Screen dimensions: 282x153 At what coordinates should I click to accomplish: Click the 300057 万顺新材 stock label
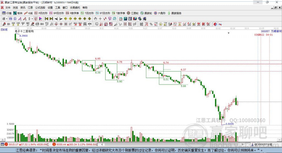(x=271, y=31)
